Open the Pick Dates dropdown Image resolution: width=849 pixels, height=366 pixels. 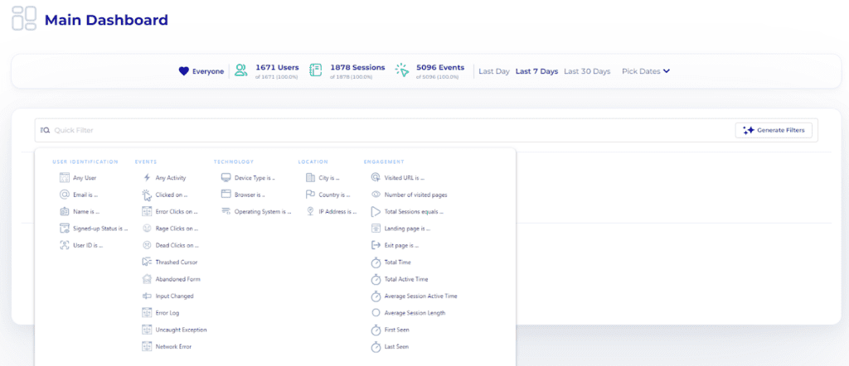[x=645, y=71]
